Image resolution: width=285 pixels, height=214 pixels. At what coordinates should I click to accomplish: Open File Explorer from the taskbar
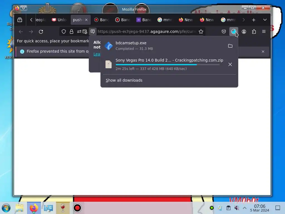[x=19, y=208]
